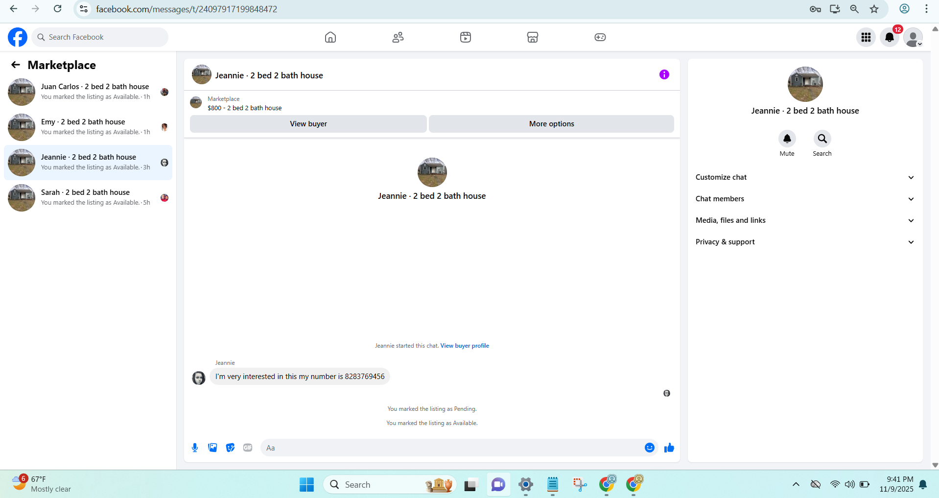Open the Facebook Home tab

(330, 37)
